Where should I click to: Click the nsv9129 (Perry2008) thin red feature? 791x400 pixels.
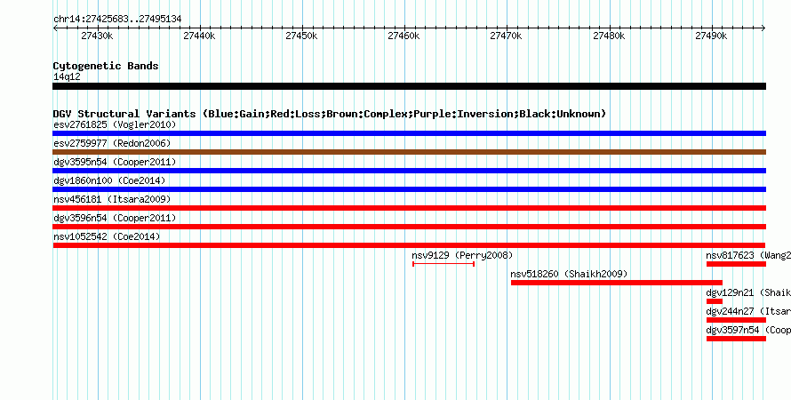click(x=443, y=264)
